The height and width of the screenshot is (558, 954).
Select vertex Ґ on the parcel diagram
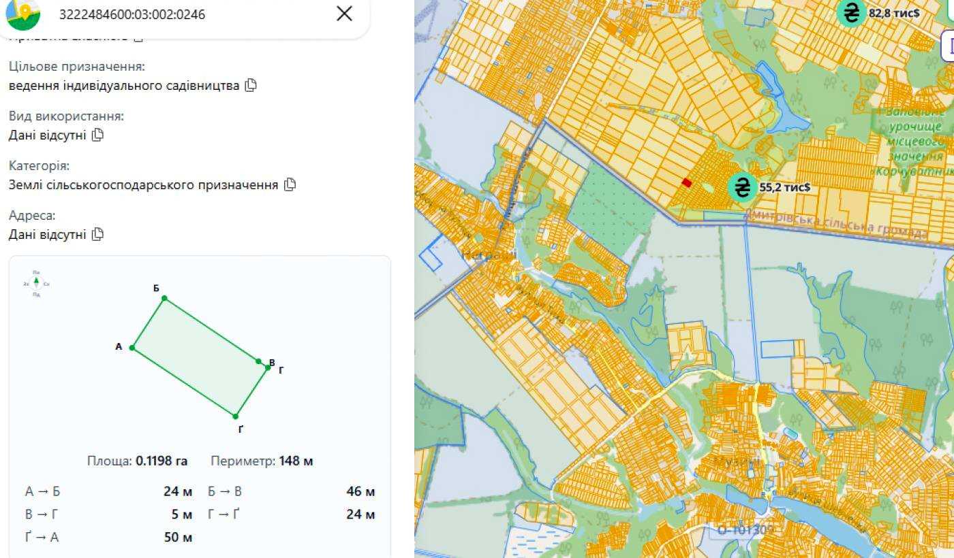pos(235,416)
